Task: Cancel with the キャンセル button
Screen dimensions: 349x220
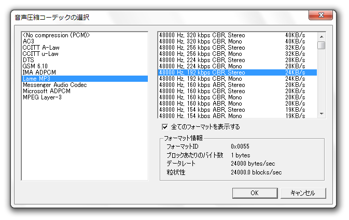Action: pyautogui.click(x=303, y=193)
